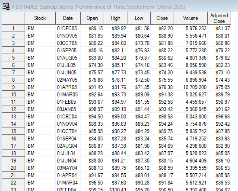The image size is (238, 191).
Task: Select row number 16 header
Action: pyautogui.click(x=13, y=139)
